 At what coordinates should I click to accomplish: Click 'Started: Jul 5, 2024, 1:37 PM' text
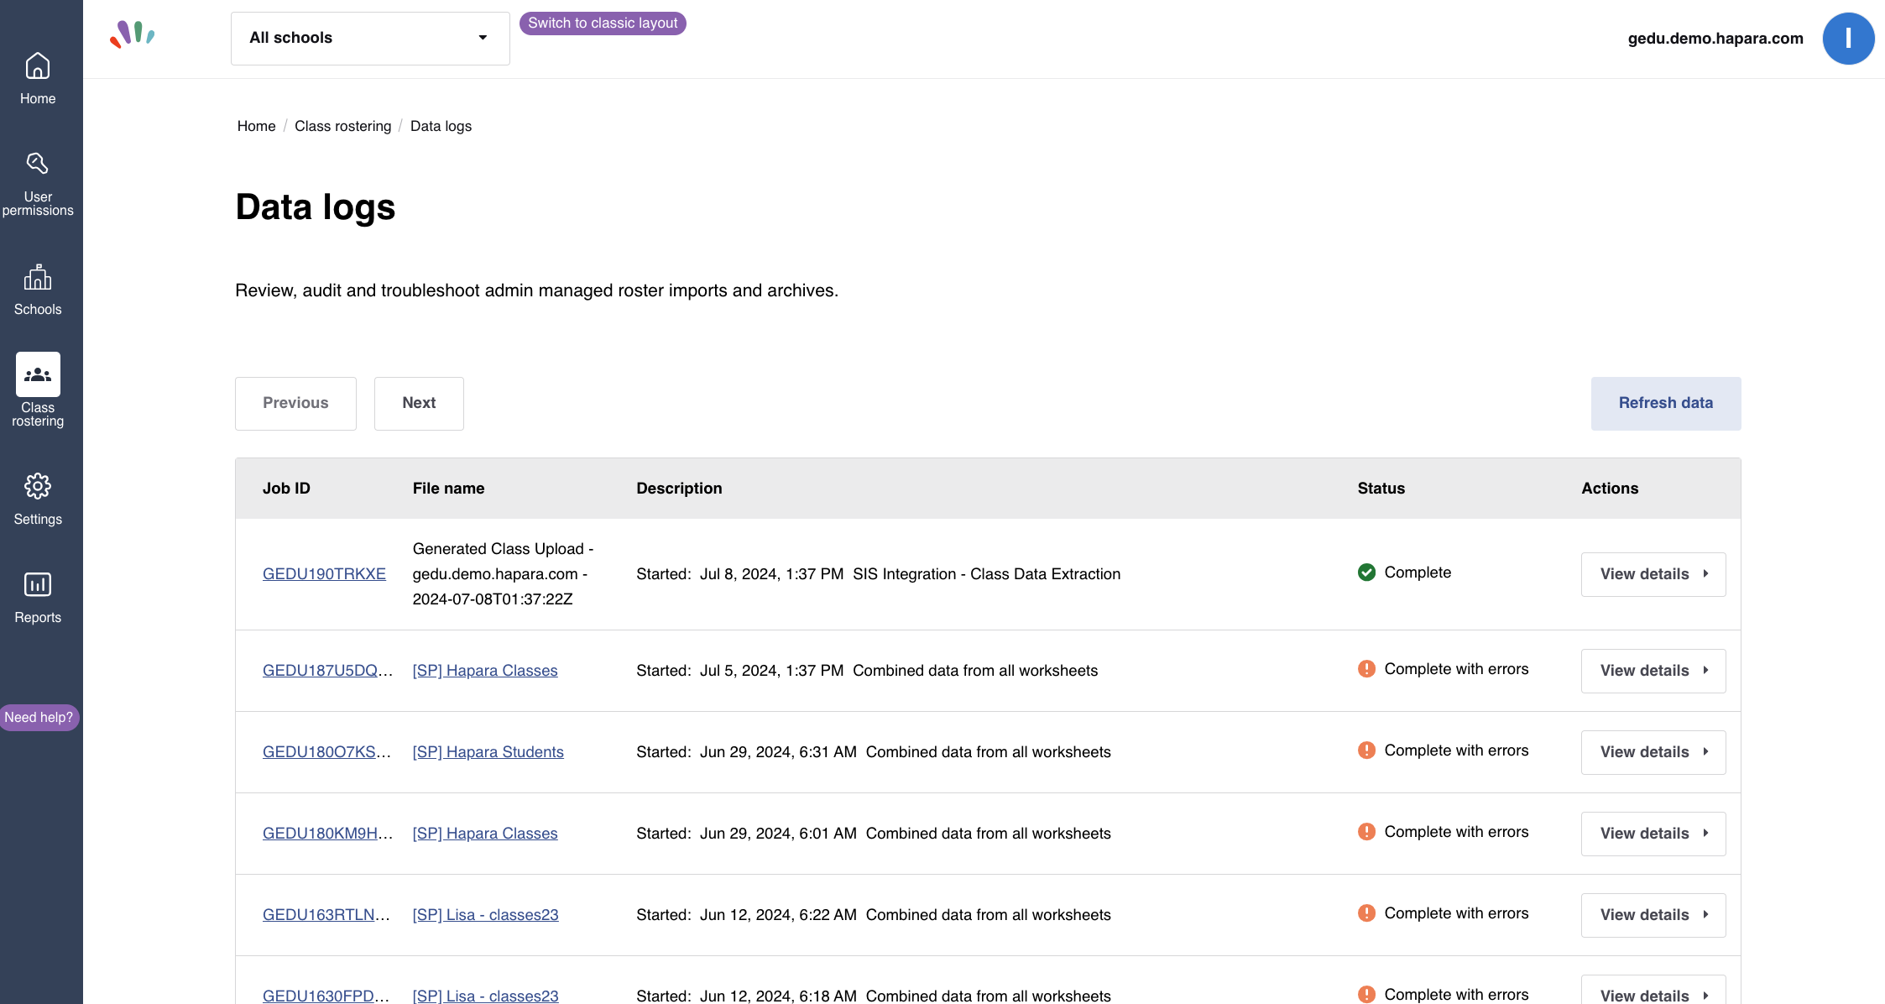point(739,671)
